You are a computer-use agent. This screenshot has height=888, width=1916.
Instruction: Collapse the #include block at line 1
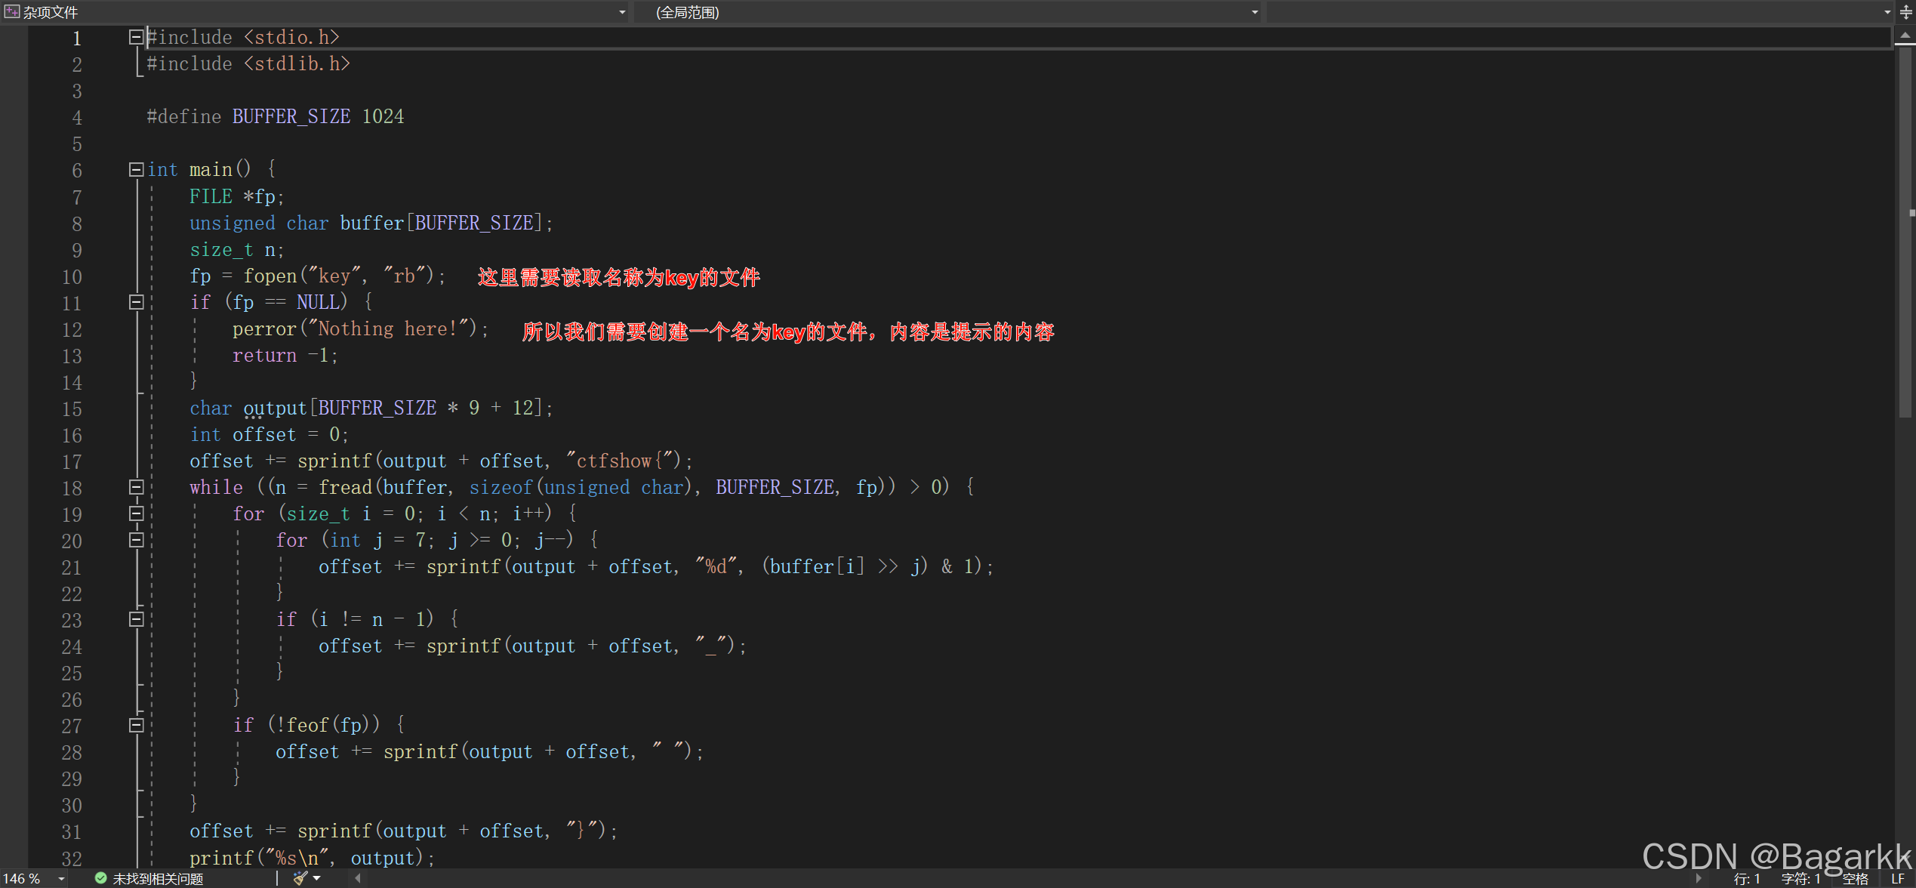[x=136, y=37]
